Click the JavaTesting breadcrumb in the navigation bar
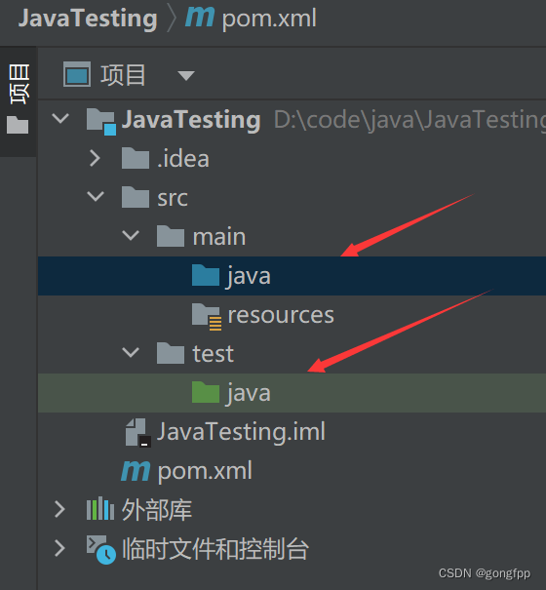The image size is (546, 590). click(88, 19)
